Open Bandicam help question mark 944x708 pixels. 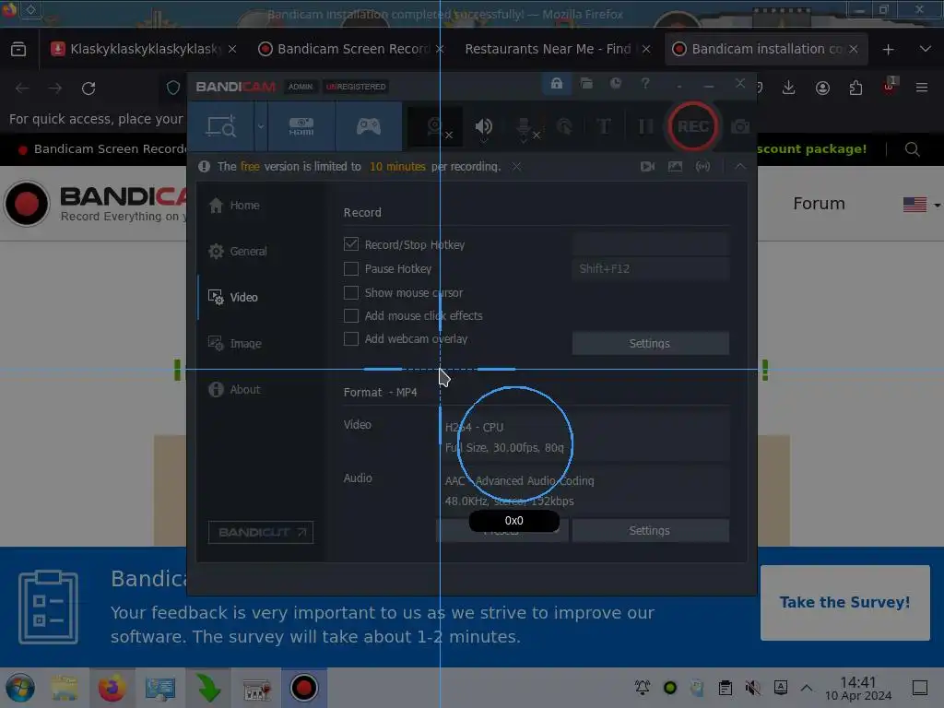(x=645, y=84)
